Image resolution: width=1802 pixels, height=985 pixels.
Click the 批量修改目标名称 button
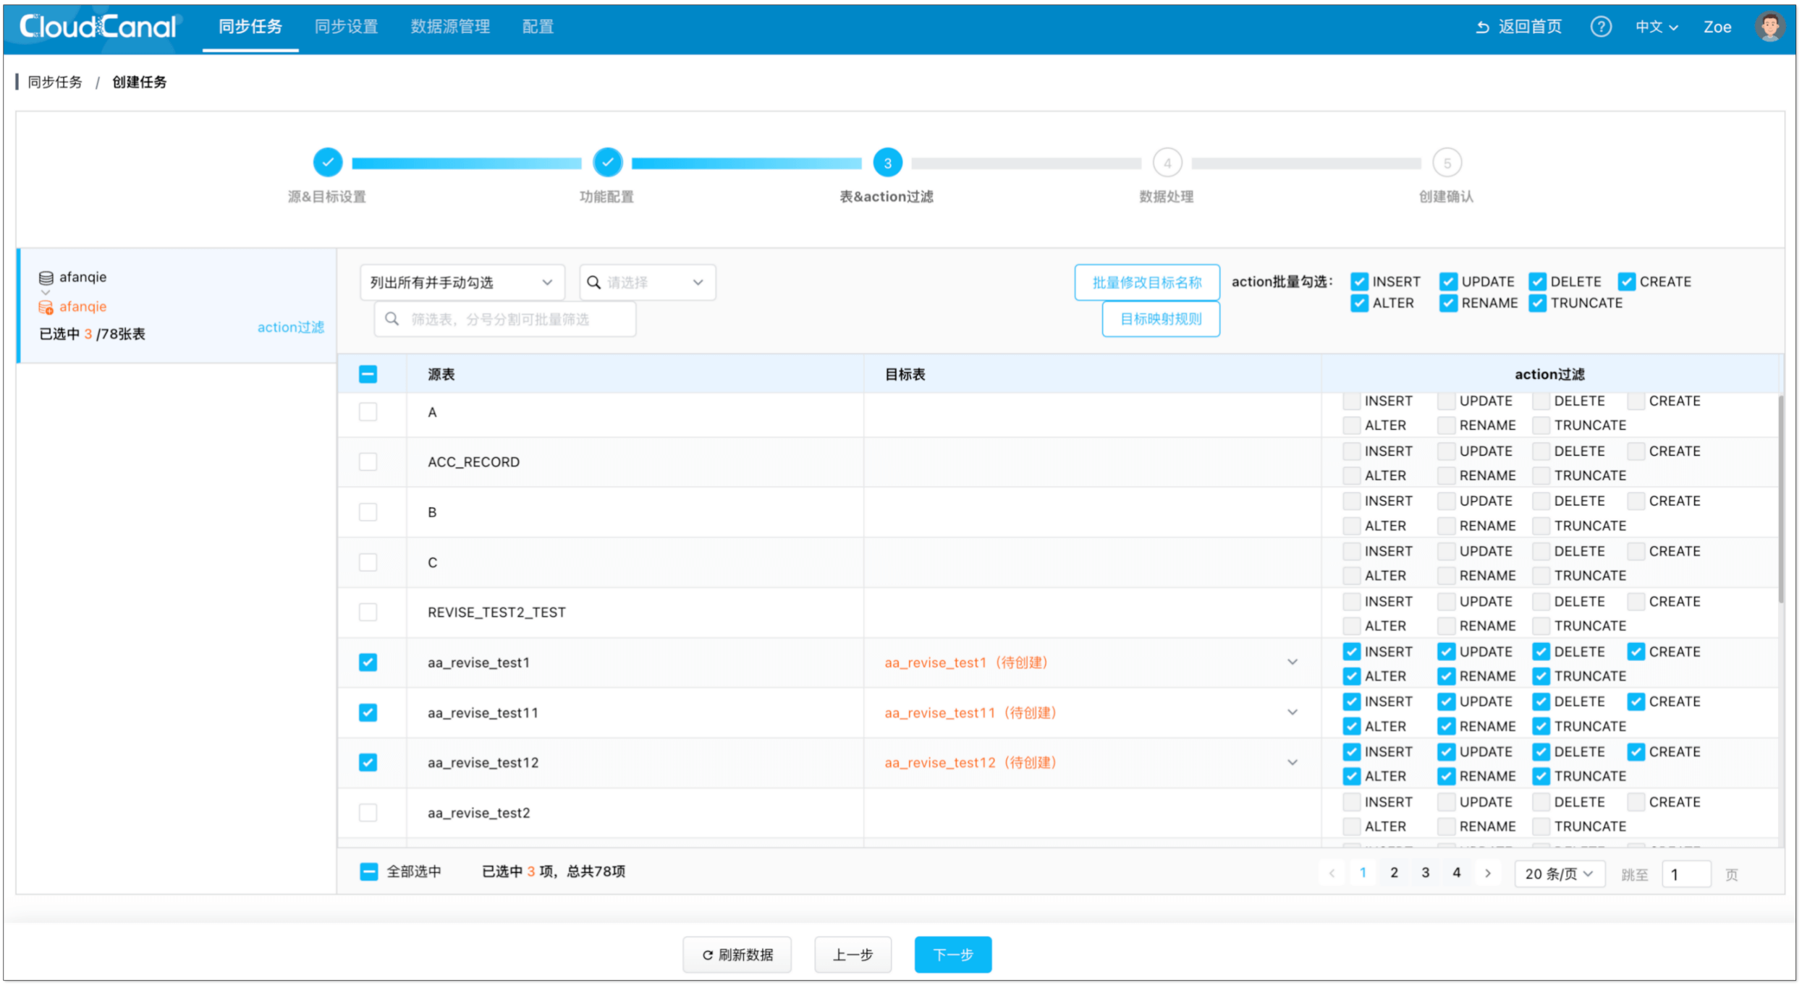1146,283
